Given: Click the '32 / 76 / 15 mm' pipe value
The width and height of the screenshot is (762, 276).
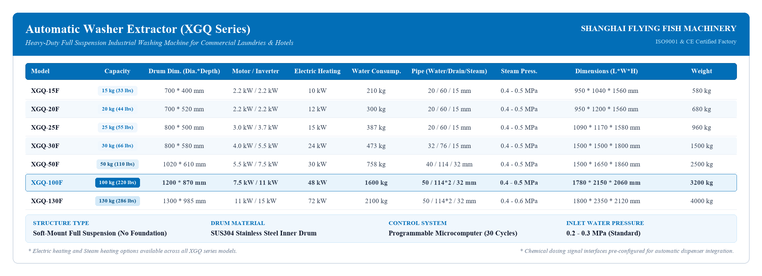Looking at the screenshot, I should [x=449, y=146].
